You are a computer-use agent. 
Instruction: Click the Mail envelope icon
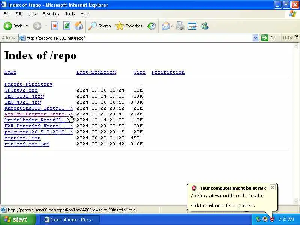click(166, 26)
